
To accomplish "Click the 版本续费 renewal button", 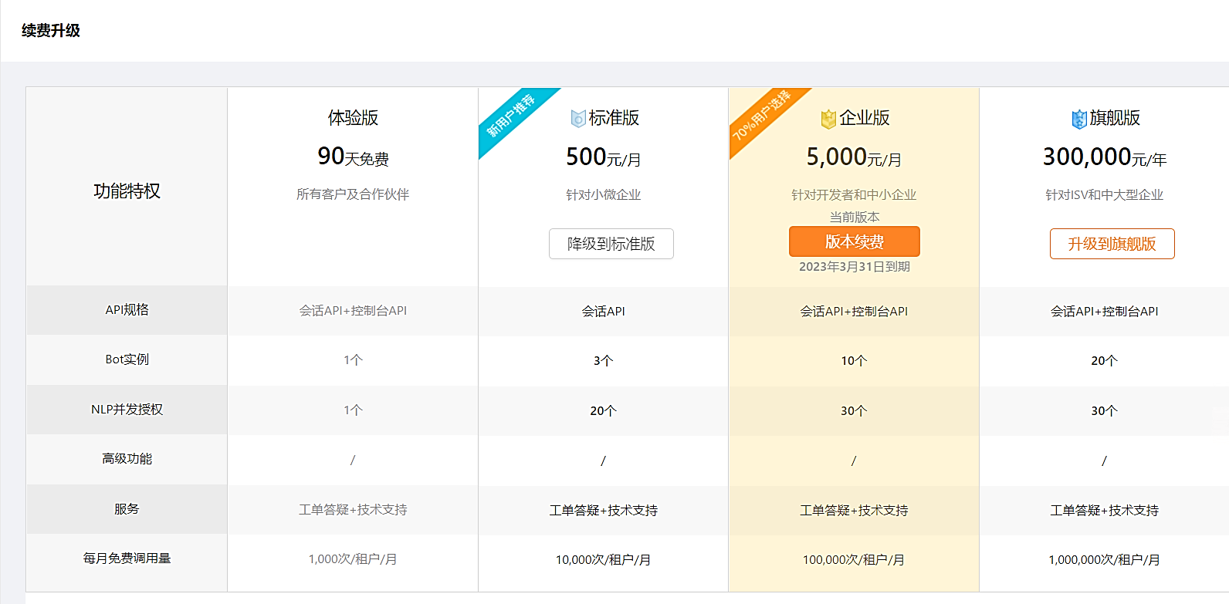I will pyautogui.click(x=855, y=241).
